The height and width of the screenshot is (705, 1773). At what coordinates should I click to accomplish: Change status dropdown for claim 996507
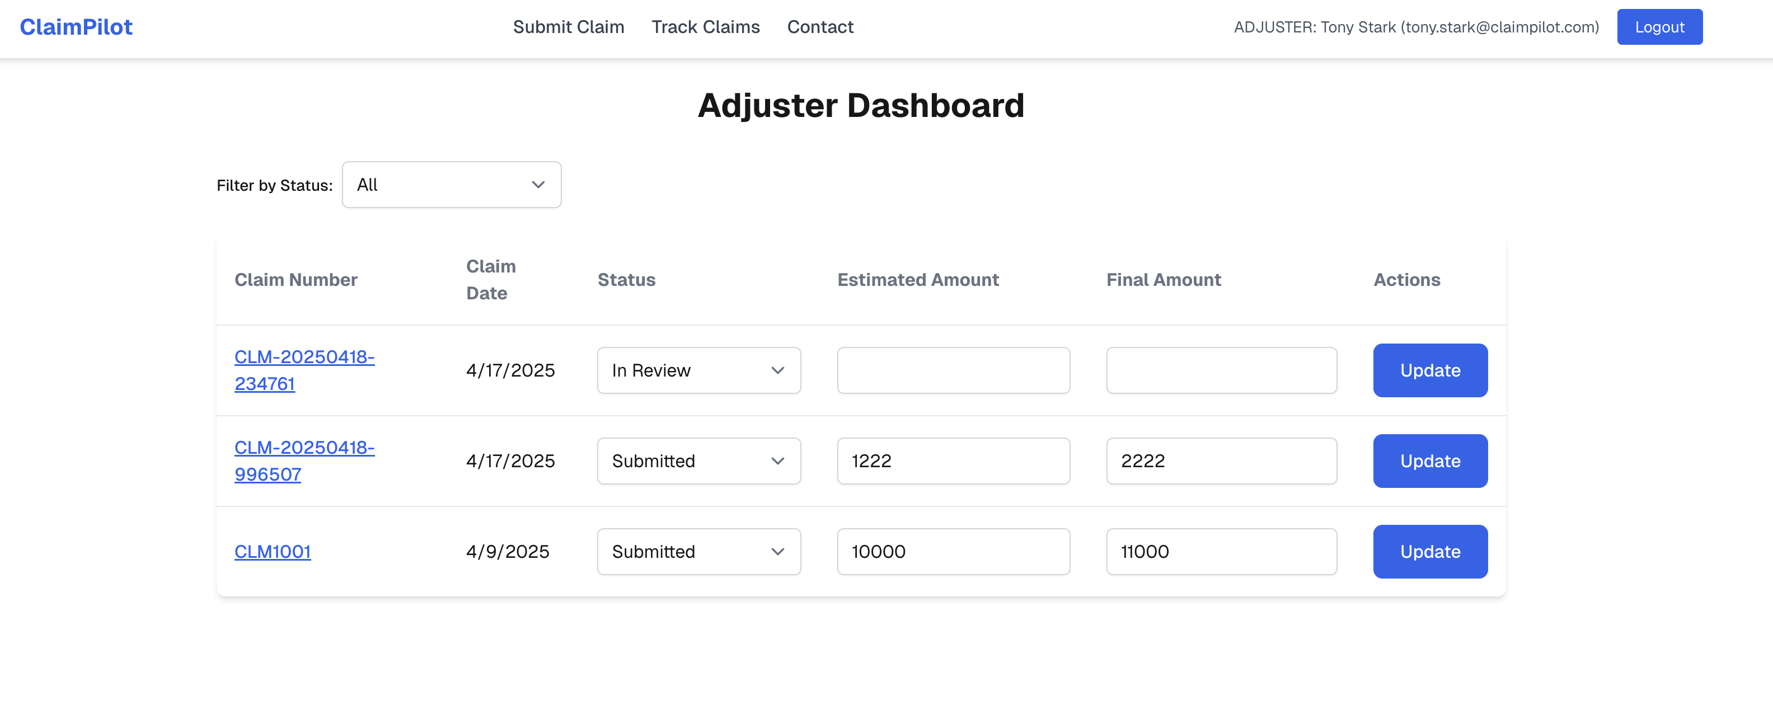[x=698, y=461]
